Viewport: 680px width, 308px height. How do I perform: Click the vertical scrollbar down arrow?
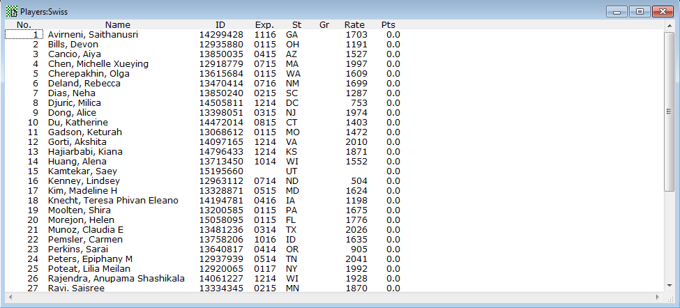(669, 286)
